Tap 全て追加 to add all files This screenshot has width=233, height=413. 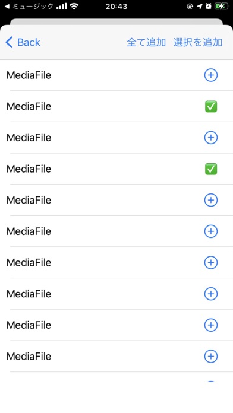tap(146, 42)
